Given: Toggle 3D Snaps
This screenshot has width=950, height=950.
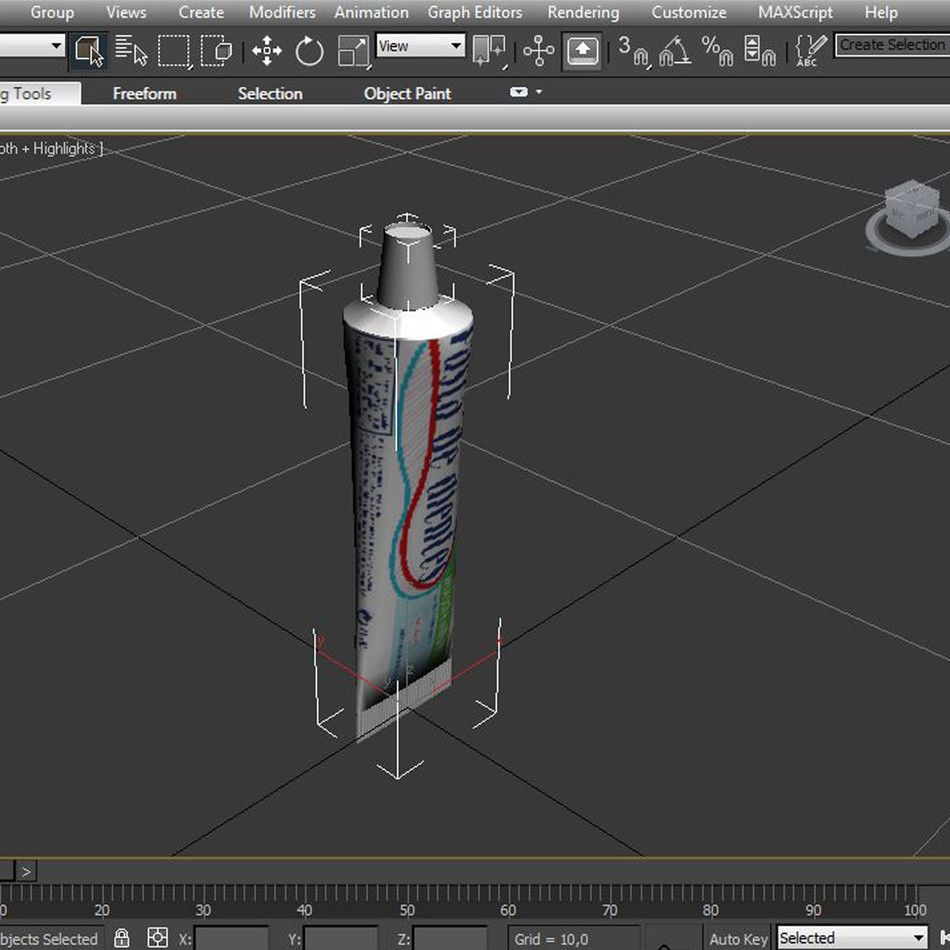Looking at the screenshot, I should [633, 51].
